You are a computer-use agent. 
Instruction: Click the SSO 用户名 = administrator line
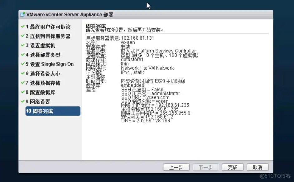151,93
